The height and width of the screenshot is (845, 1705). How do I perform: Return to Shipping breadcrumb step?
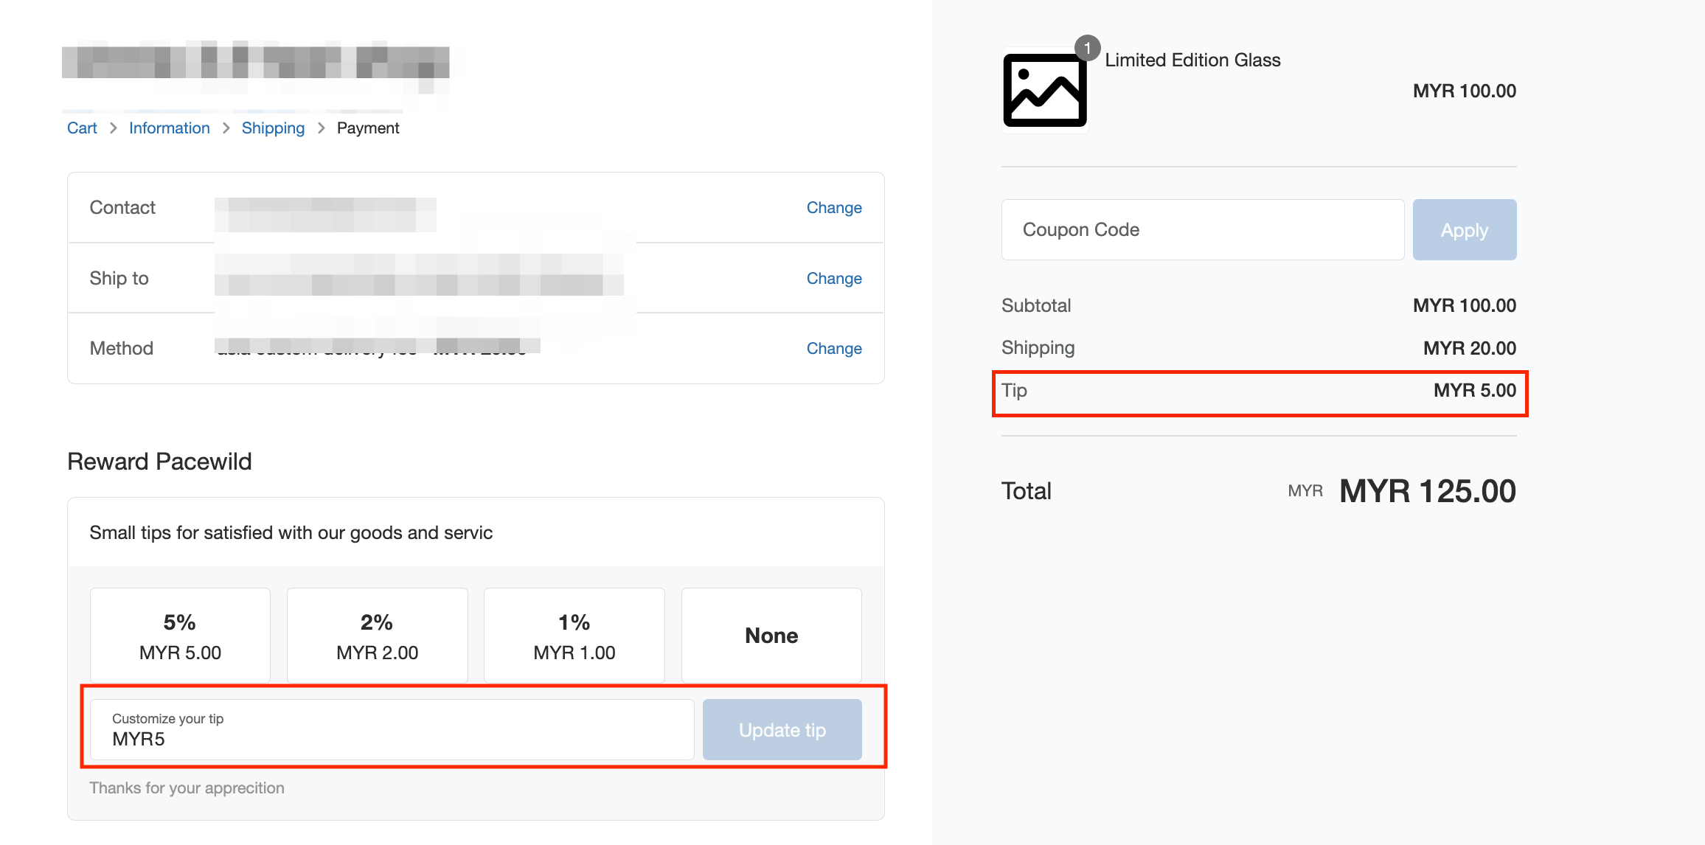[x=273, y=128]
